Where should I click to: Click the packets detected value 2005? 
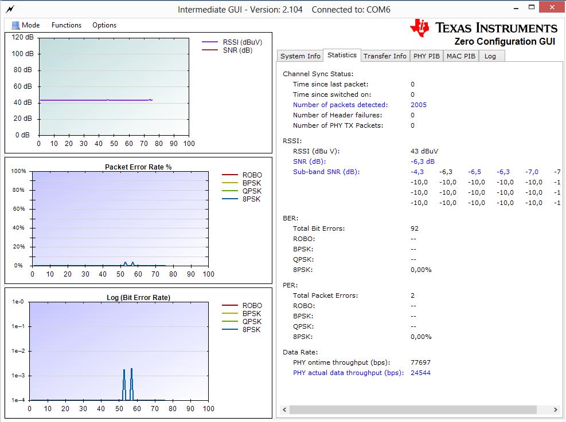coord(419,105)
